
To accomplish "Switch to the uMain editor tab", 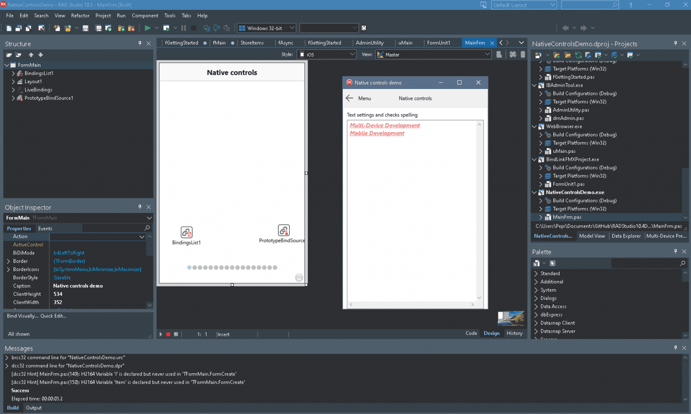I will click(405, 43).
